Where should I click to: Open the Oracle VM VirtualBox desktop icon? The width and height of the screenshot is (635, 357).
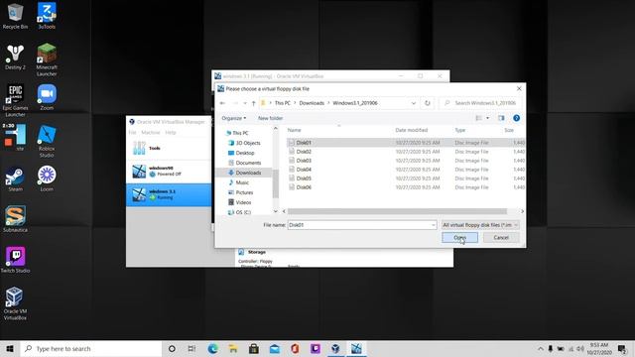(x=16, y=303)
